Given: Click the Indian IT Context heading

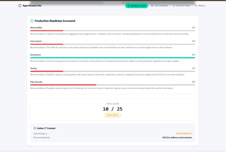Looking at the screenshot, I should pos(46,128).
